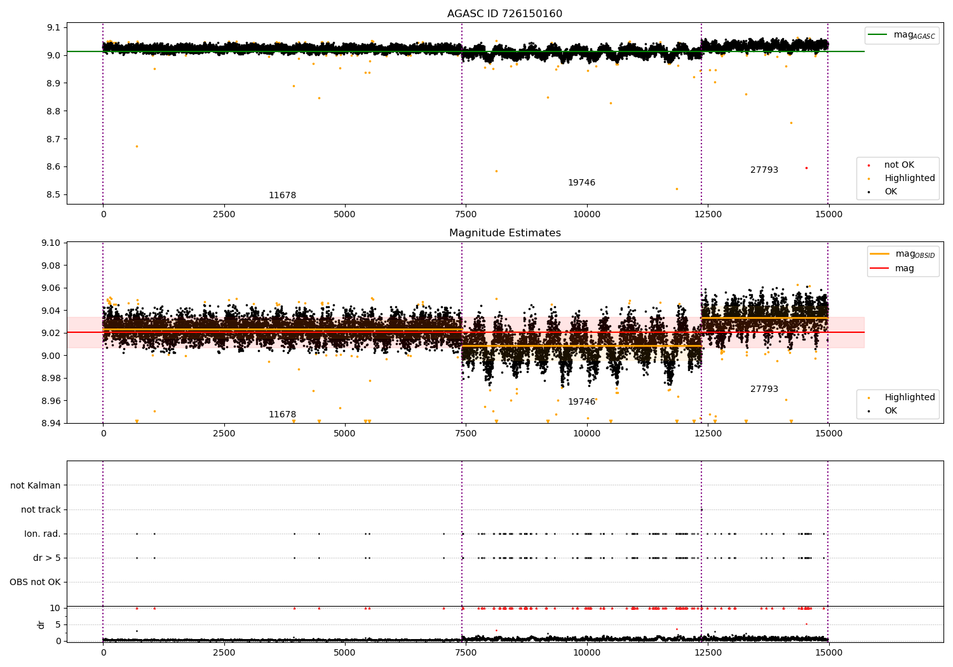Screen dimensions: 953x667
Task: Click the 7500 x-tick label on middle plot
Action: coord(466,434)
